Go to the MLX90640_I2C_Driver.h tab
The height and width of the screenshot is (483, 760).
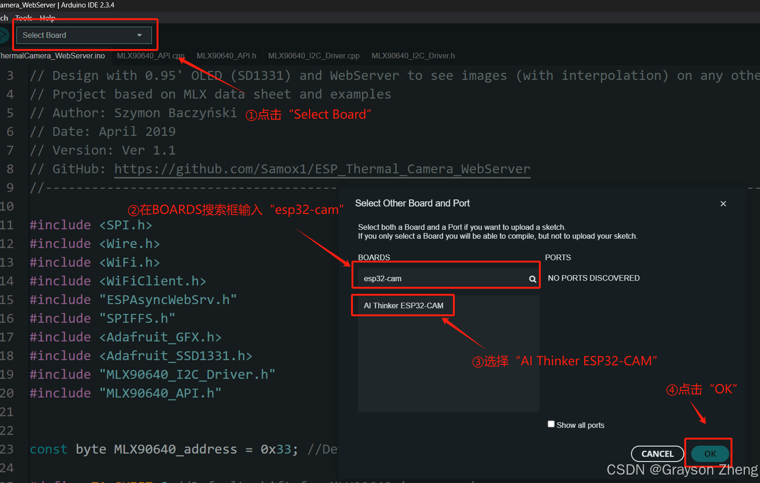point(413,56)
